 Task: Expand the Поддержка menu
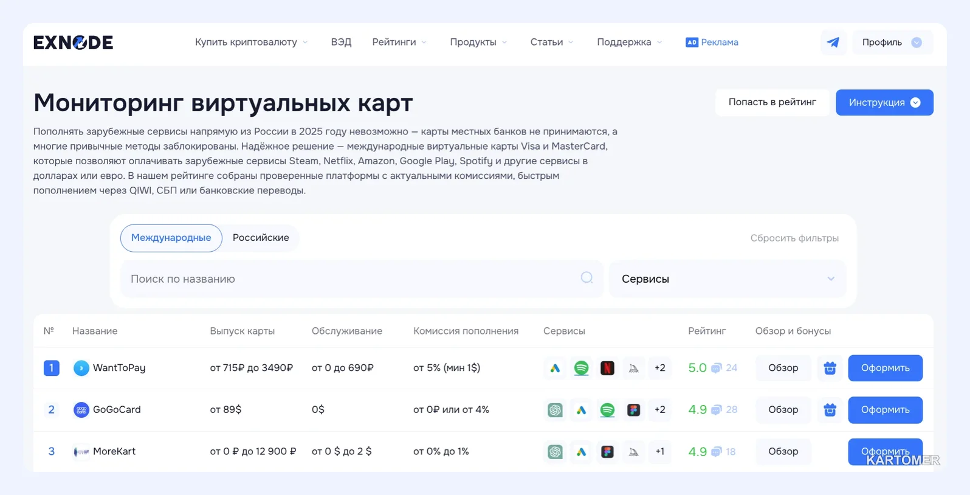(x=630, y=42)
